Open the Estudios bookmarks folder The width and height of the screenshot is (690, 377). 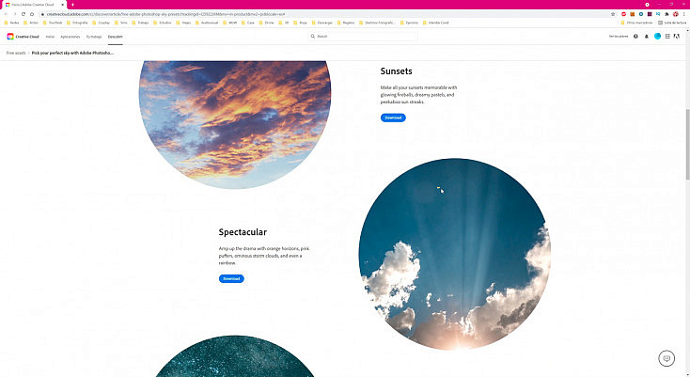click(x=163, y=23)
